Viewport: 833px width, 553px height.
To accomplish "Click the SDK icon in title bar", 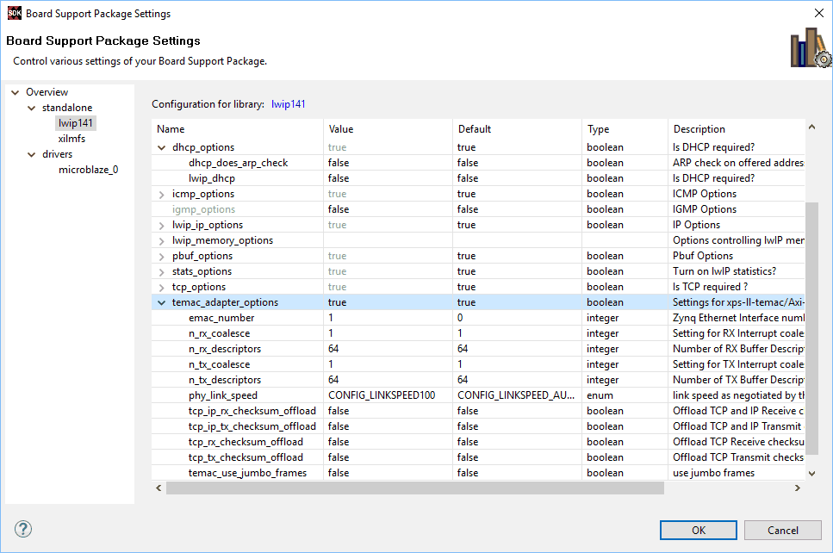I will 14,13.
